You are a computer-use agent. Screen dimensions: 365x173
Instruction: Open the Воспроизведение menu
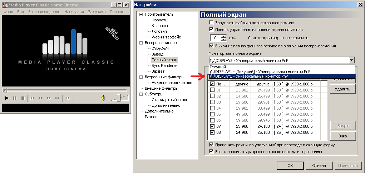pos(44,12)
